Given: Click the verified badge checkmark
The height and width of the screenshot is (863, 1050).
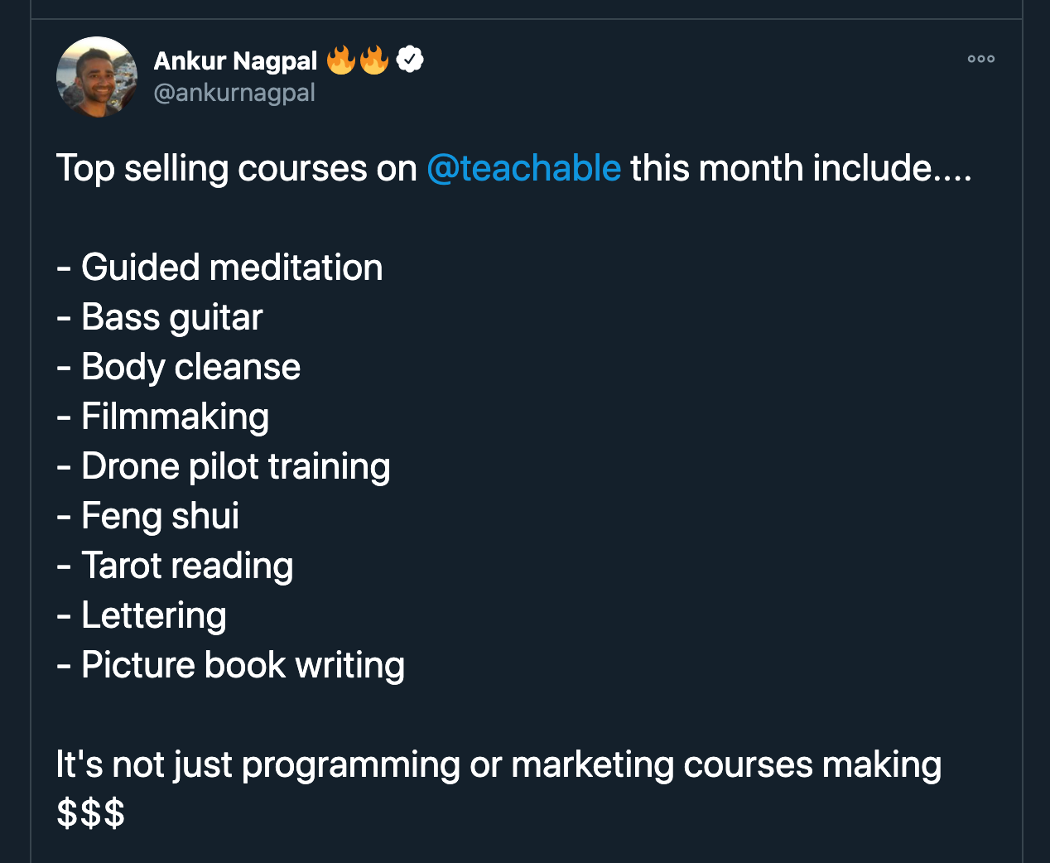Looking at the screenshot, I should click(x=410, y=60).
